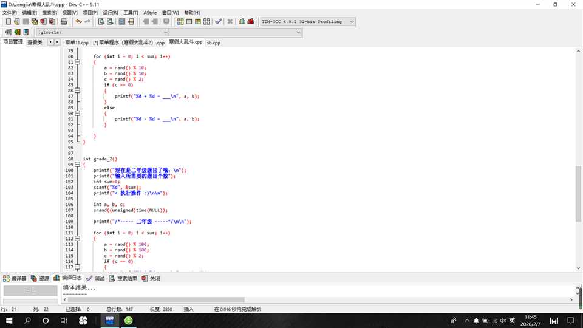The width and height of the screenshot is (583, 328).
Task: Click the compile log scroll-right arrow
Action: [x=571, y=299]
